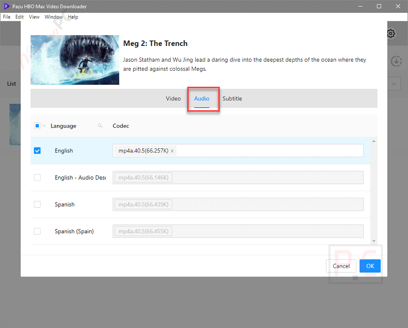
Task: Click the language search magnifier icon
Action: 100,125
